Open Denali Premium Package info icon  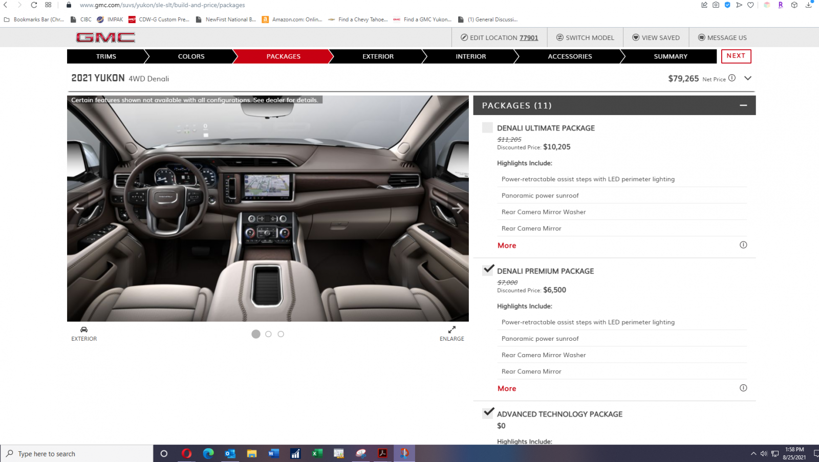click(743, 388)
